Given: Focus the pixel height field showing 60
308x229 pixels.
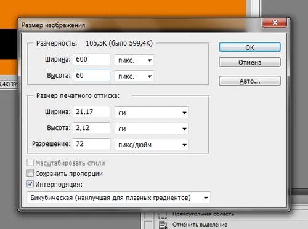Looking at the screenshot, I should (x=92, y=75).
